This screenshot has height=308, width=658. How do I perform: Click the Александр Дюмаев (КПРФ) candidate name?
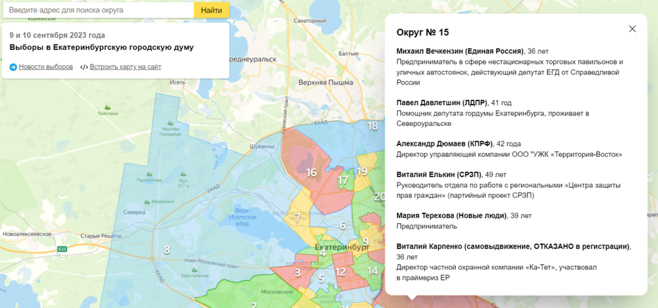[445, 144]
